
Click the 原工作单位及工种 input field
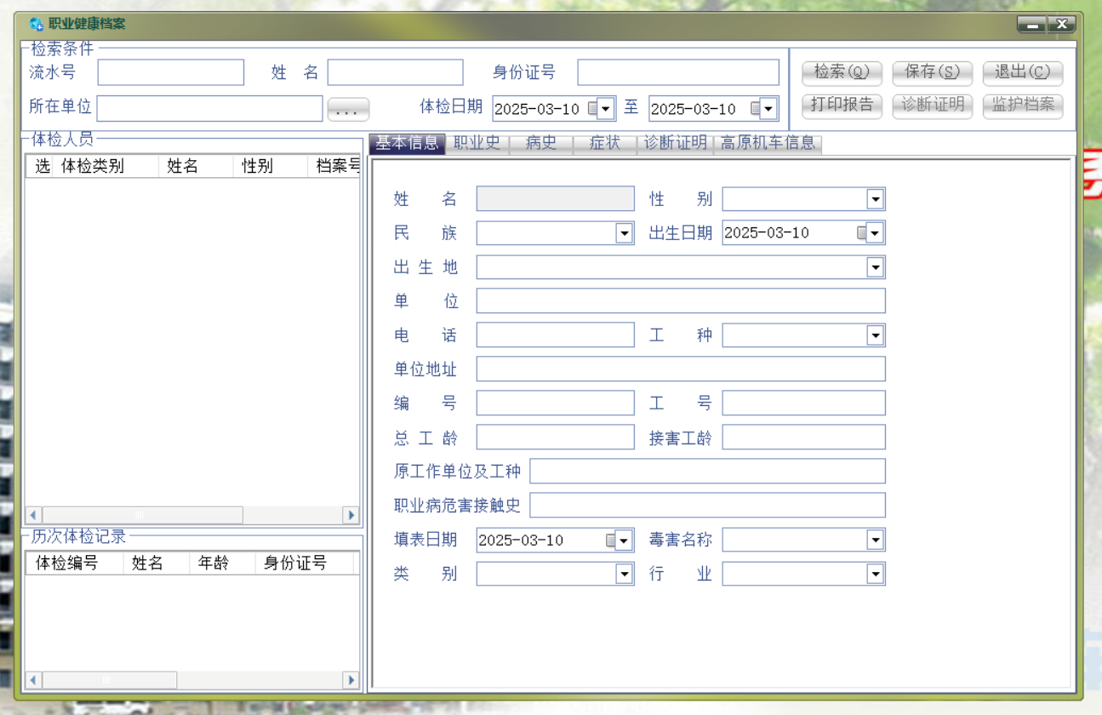708,471
